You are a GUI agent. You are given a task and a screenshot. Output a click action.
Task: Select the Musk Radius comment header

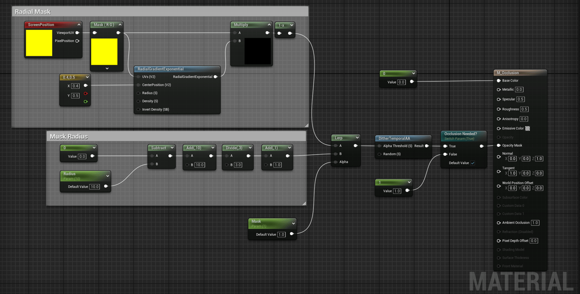coord(68,136)
